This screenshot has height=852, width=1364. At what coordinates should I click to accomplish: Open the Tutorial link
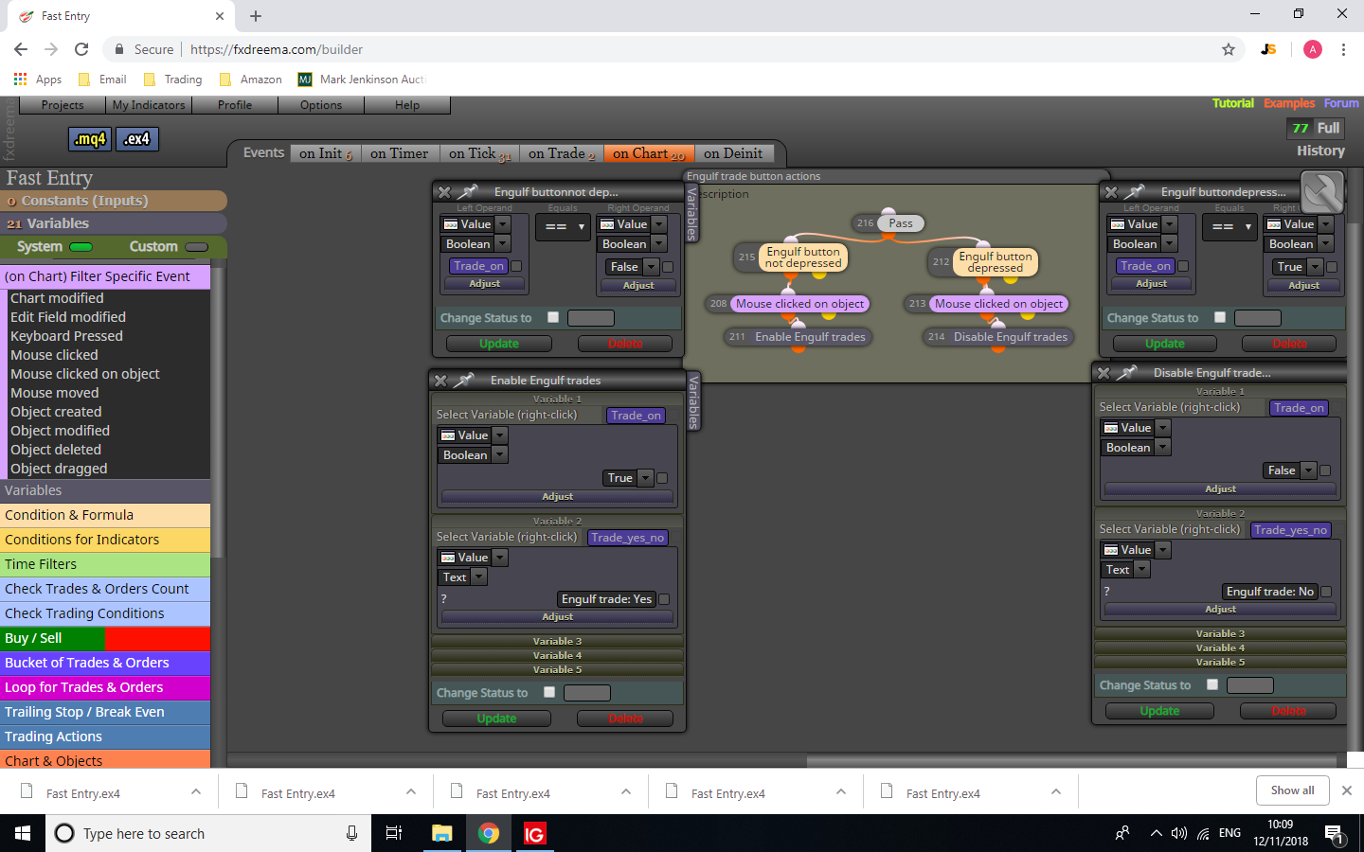pyautogui.click(x=1233, y=103)
